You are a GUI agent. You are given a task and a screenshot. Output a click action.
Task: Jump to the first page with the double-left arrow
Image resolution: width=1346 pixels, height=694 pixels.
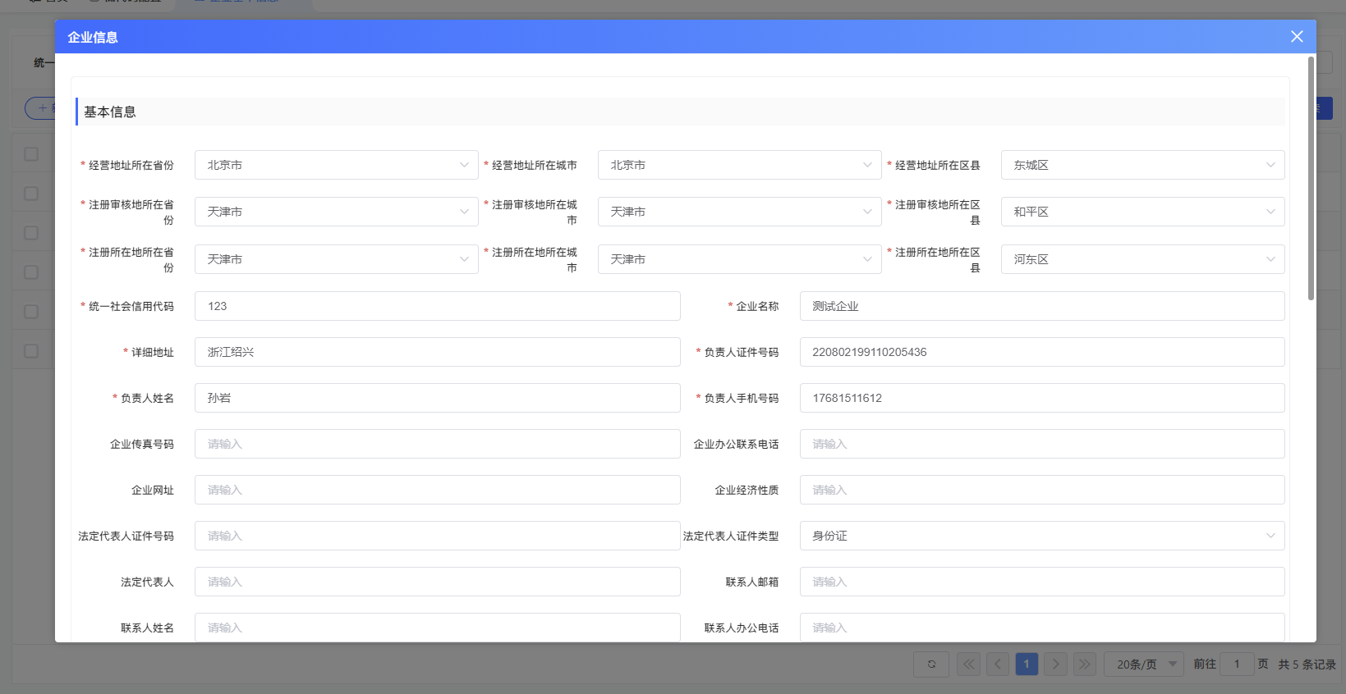969,664
